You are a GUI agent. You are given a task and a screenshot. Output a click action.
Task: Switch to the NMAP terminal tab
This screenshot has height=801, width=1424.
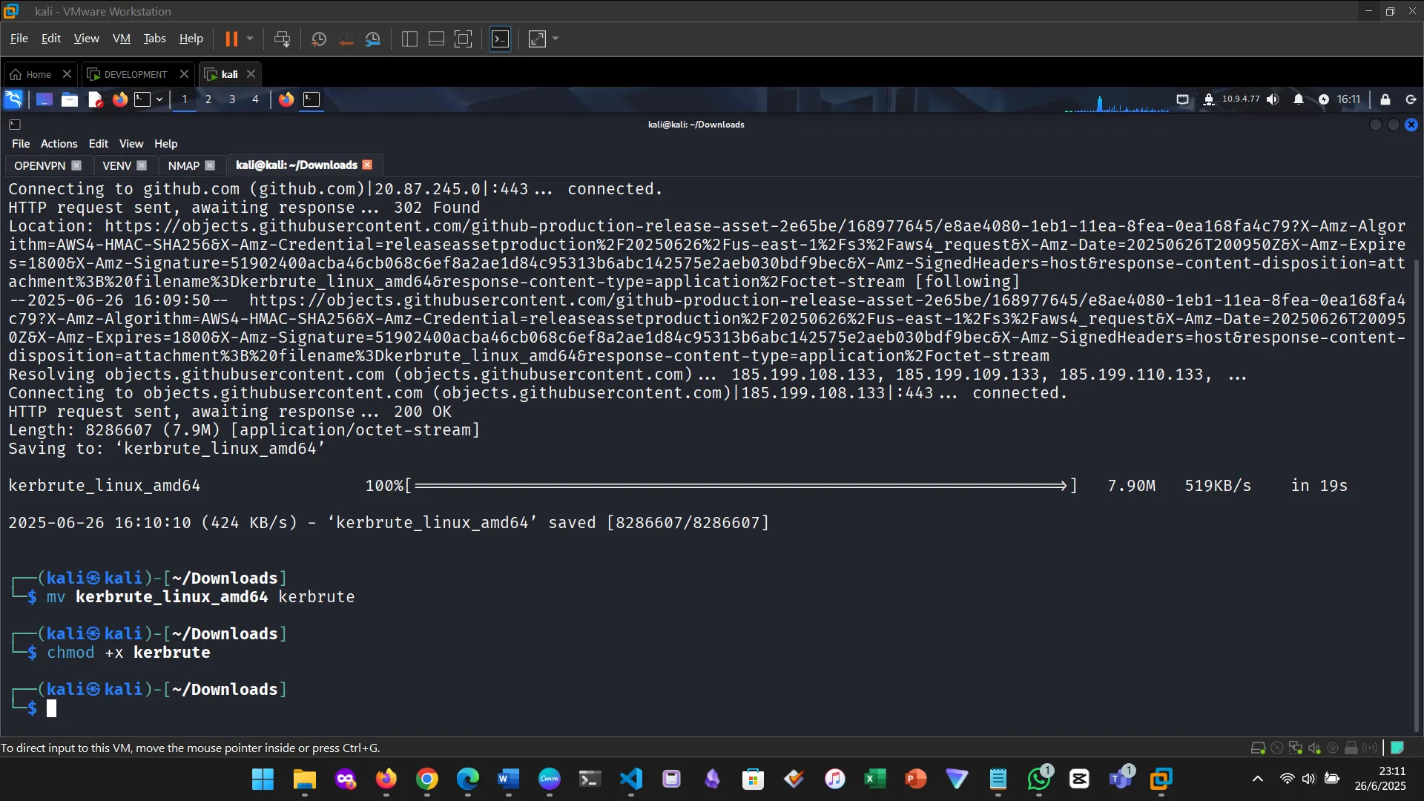click(x=183, y=165)
